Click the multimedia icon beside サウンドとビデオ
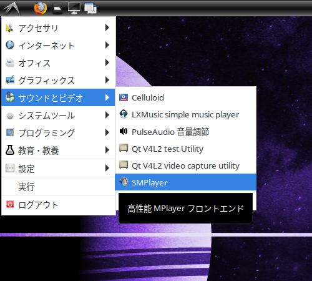Screen dimensions: 312x281 [10, 97]
